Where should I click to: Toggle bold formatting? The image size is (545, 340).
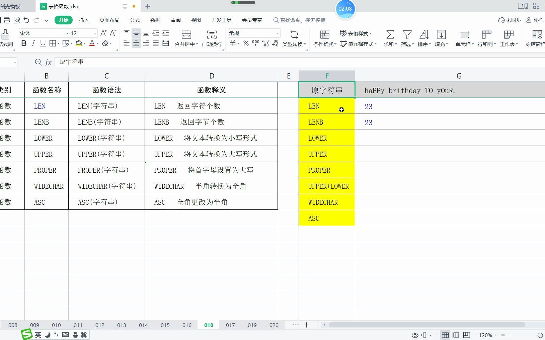(x=24, y=43)
